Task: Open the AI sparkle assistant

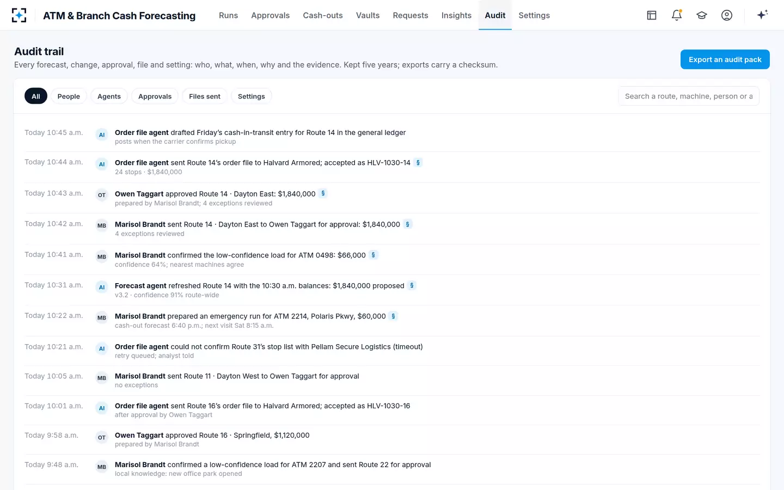Action: tap(762, 15)
